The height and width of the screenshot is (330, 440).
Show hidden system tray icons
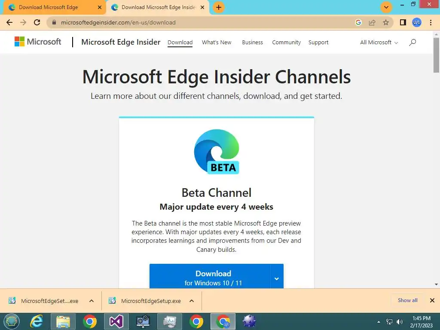click(x=379, y=322)
